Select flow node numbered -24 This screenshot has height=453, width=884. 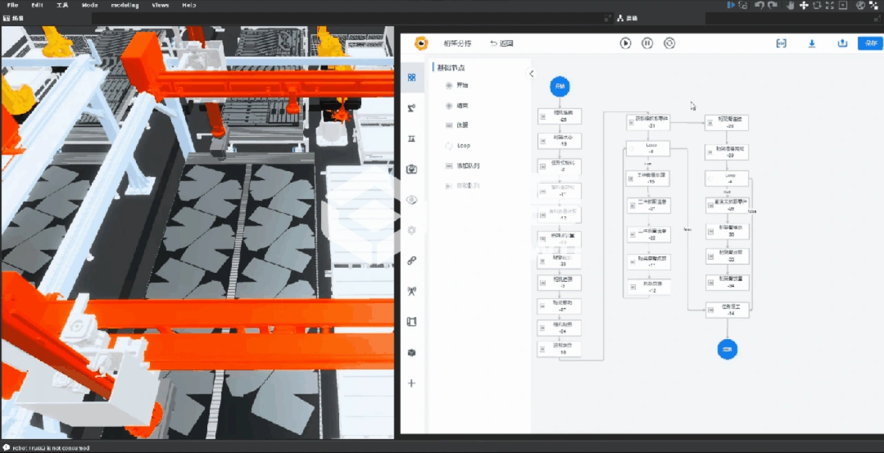click(559, 327)
